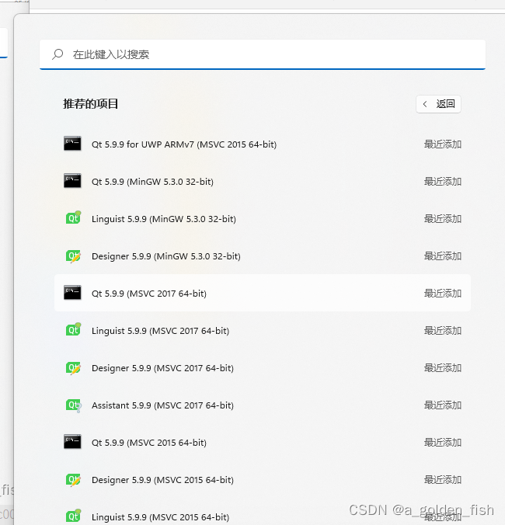The image size is (505, 525).
Task: Click Assistant MSVC 2017 64-bit Qt icon
Action: pos(73,405)
